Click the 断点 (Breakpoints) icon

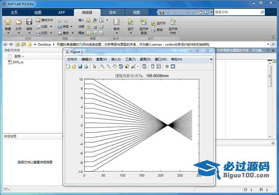click(x=117, y=21)
